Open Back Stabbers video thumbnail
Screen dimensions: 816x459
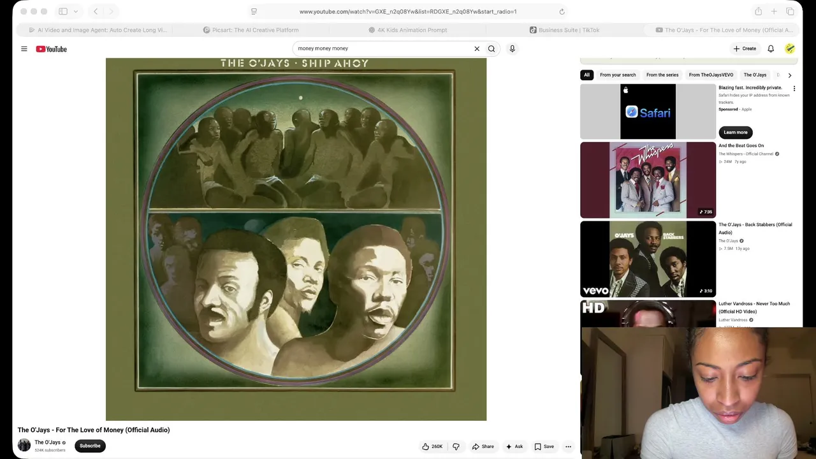click(x=648, y=259)
